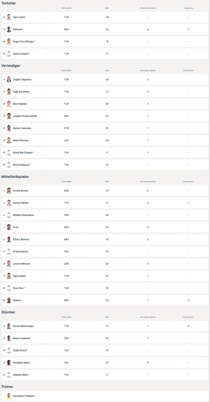Image resolution: width=210 pixels, height=402 pixels.
Task: Click Fred's avatar image
Action: (x=9, y=227)
